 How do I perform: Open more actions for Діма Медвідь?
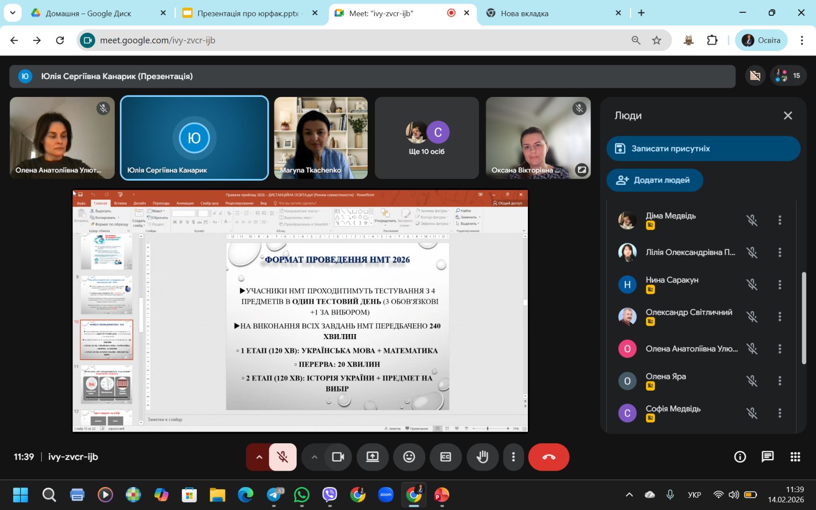(x=779, y=220)
